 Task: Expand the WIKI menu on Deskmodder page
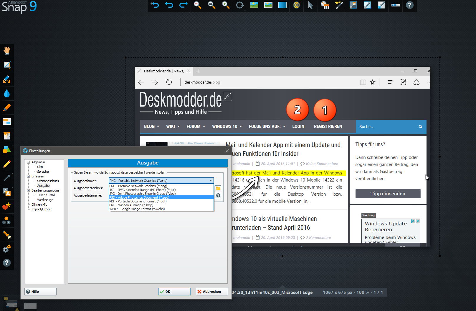coord(173,127)
